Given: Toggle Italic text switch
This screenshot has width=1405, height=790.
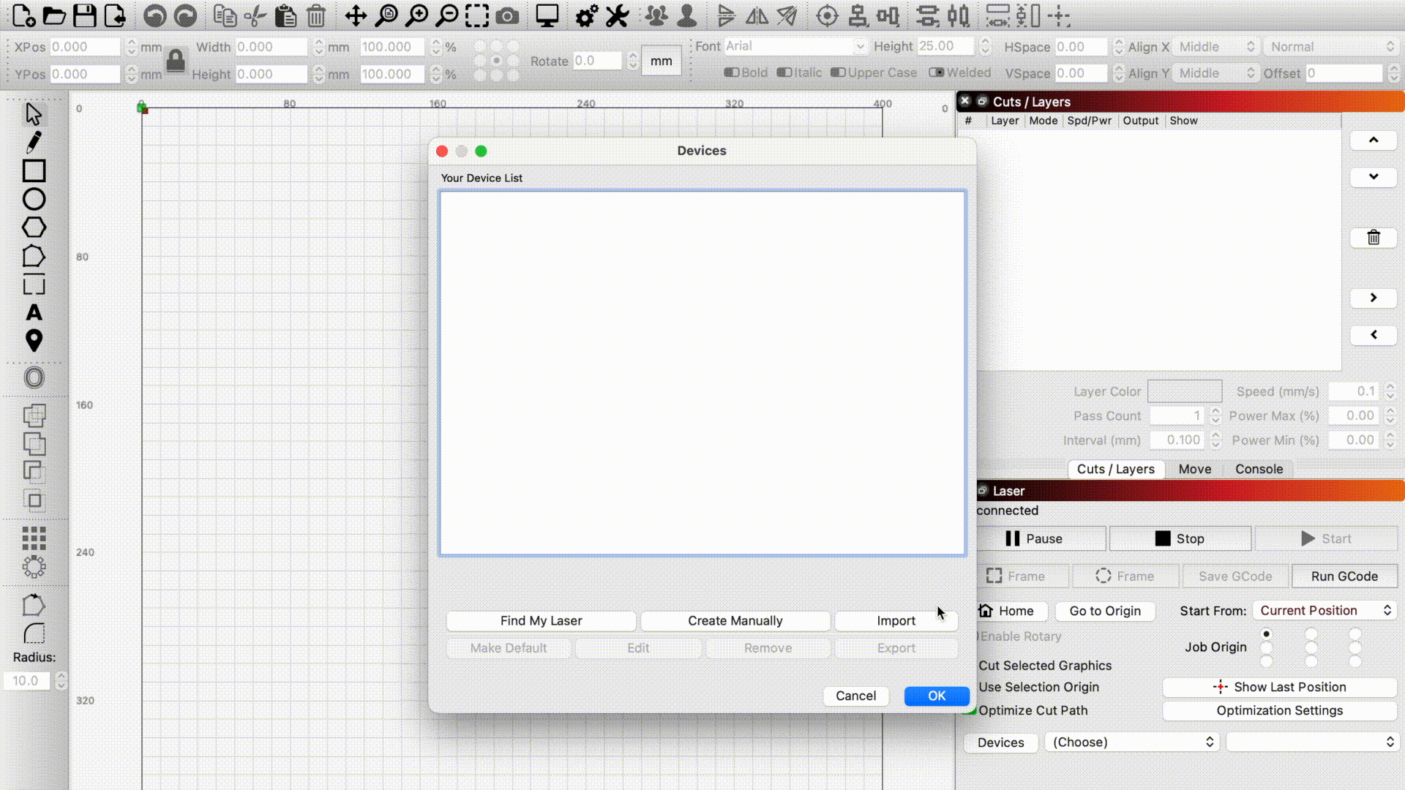Looking at the screenshot, I should pos(784,72).
